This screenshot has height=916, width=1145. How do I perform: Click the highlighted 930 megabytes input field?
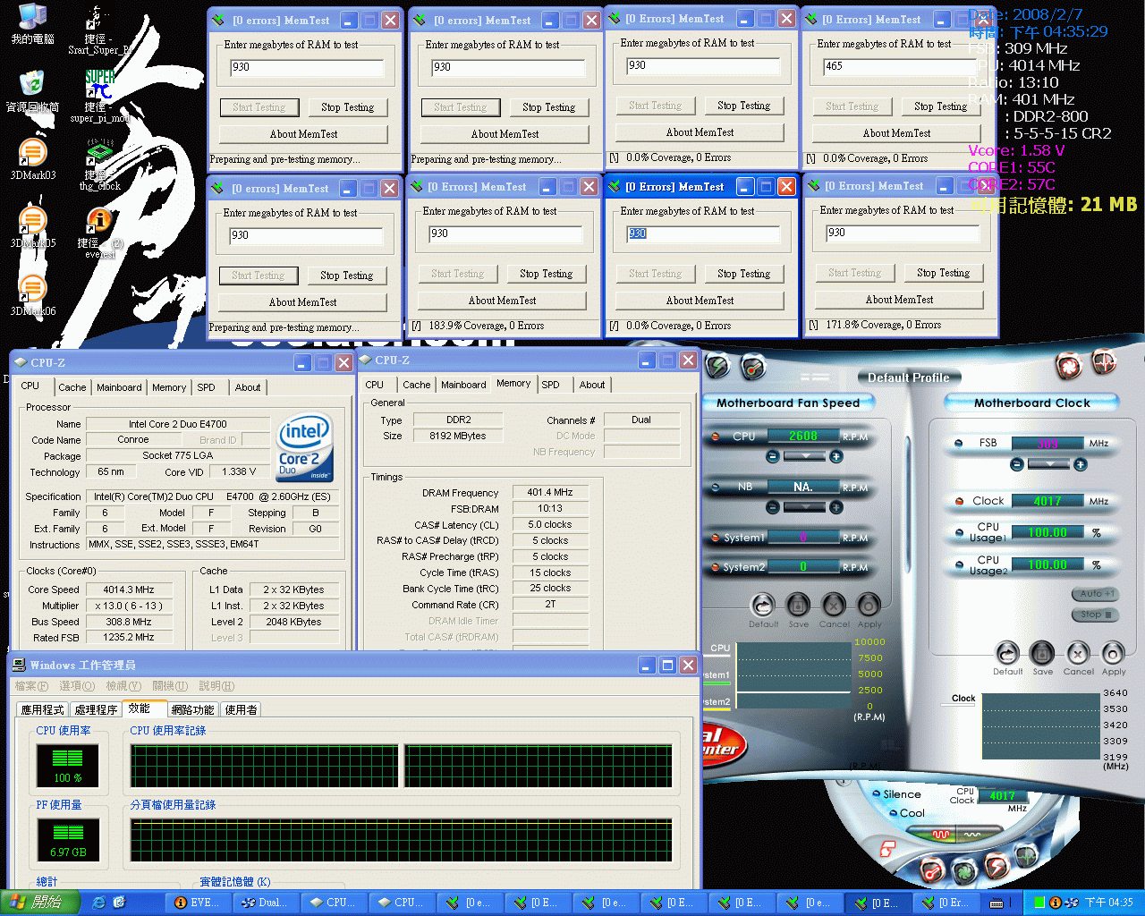pos(702,233)
